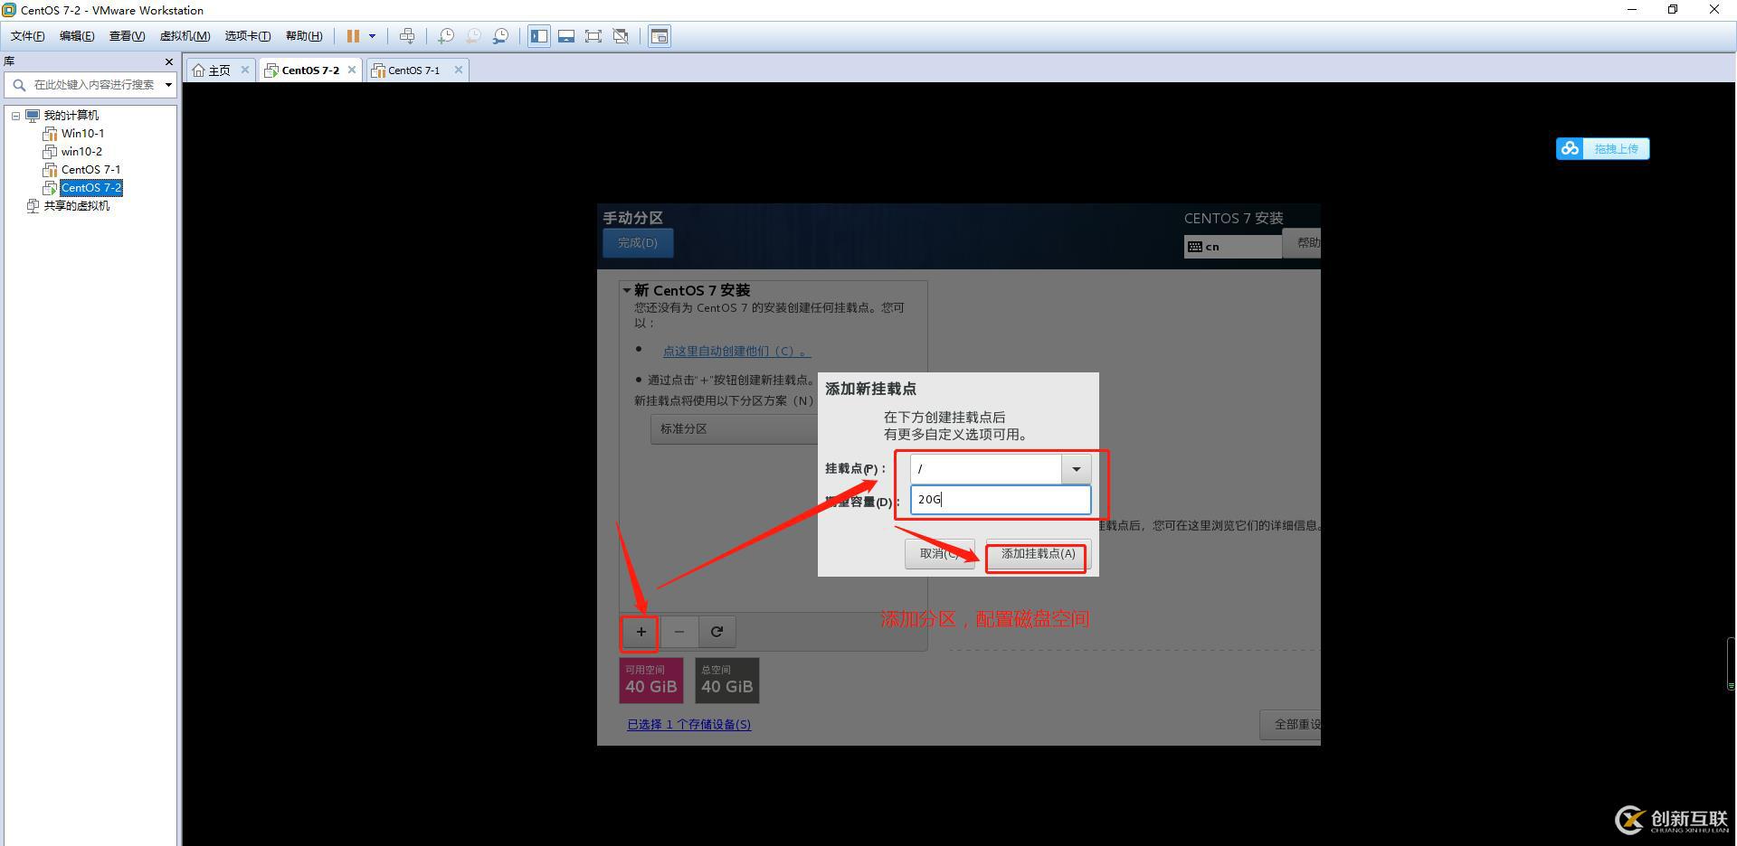This screenshot has height=846, width=1737.
Task: Click the 全部重设 reset all button
Action: (1291, 725)
